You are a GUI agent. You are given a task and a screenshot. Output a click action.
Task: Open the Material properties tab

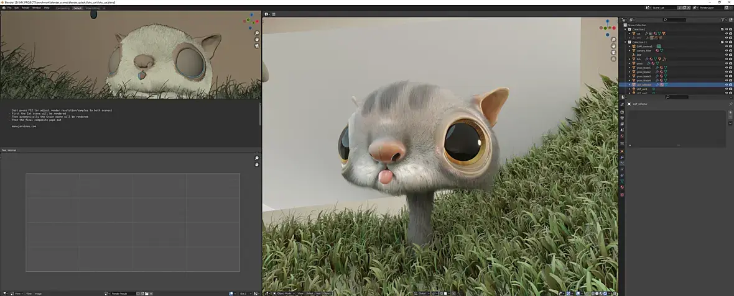[622, 187]
